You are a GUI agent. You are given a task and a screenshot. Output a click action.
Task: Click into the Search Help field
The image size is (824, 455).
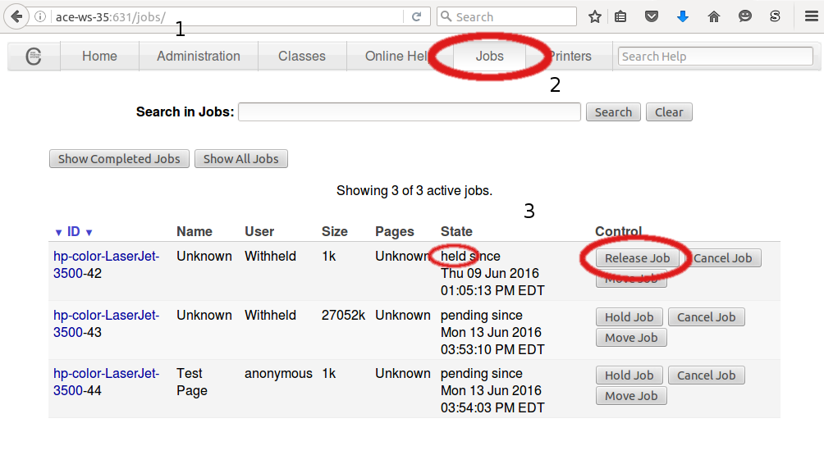(715, 57)
